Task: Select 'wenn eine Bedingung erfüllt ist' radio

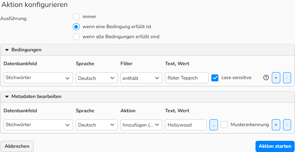Action: pyautogui.click(x=76, y=27)
